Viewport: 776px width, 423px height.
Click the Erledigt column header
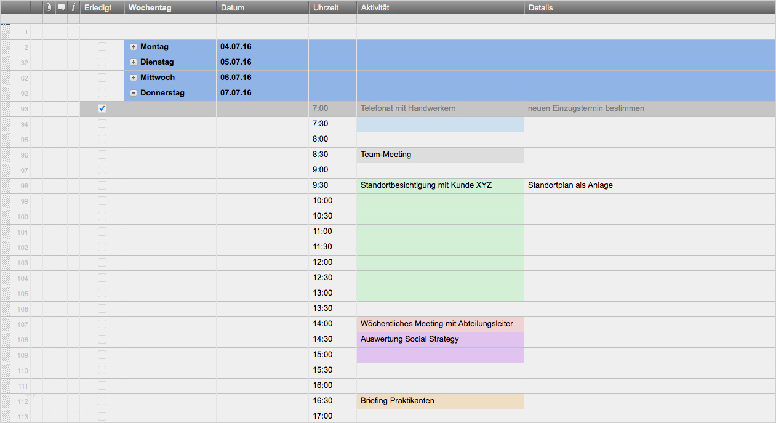[x=102, y=8]
